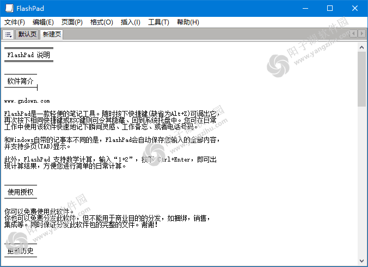Click the line starting '并支持多页(TAB)显示'
The width and height of the screenshot is (368, 267).
[x=38, y=146]
